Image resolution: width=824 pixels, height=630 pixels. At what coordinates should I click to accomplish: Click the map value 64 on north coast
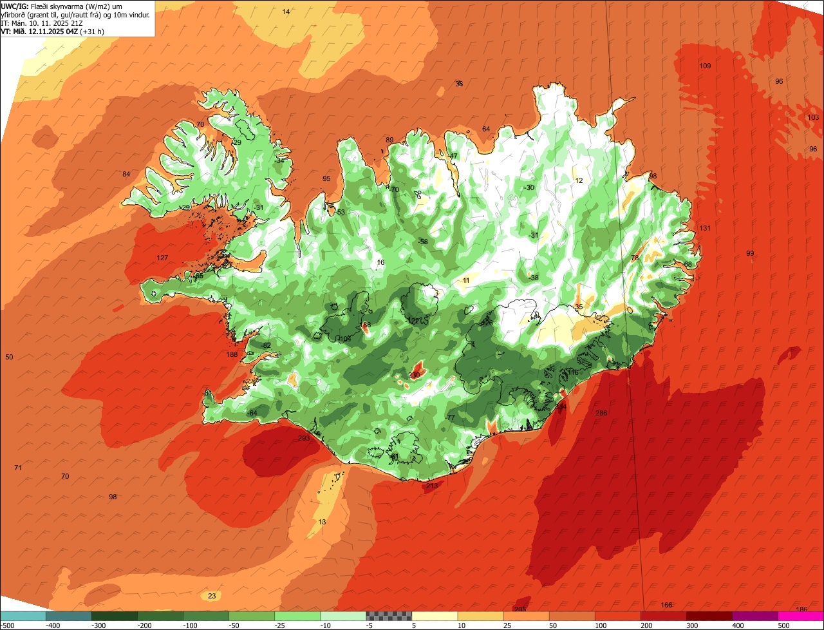tap(486, 129)
